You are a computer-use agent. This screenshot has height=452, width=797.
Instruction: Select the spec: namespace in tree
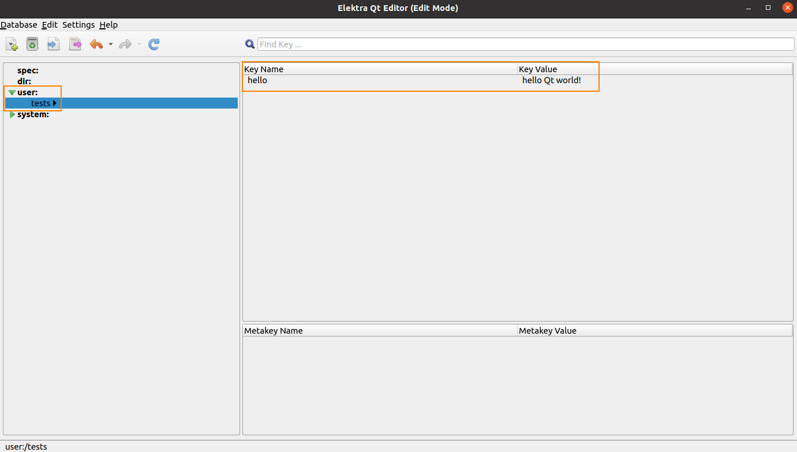coord(28,70)
